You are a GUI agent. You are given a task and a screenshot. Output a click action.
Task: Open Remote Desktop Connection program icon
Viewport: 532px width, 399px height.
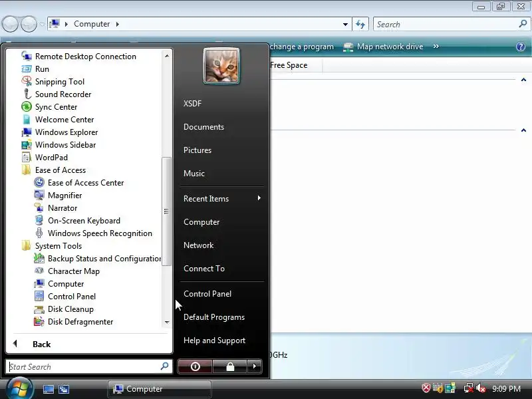point(27,57)
